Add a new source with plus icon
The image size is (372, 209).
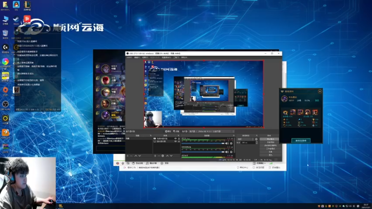pyautogui.click(x=155, y=156)
